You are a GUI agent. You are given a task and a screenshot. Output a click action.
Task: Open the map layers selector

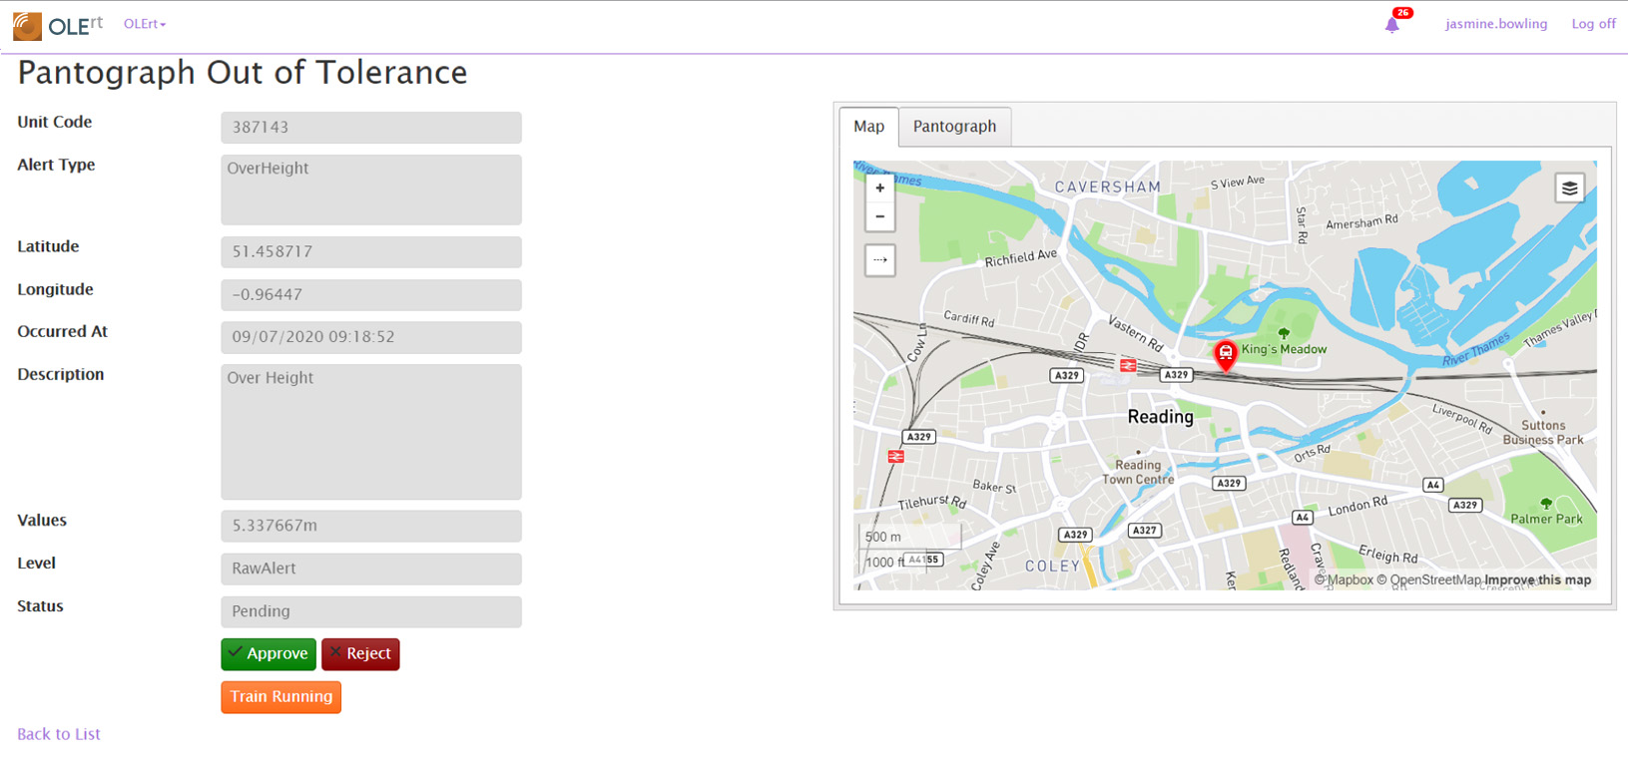coord(1569,189)
